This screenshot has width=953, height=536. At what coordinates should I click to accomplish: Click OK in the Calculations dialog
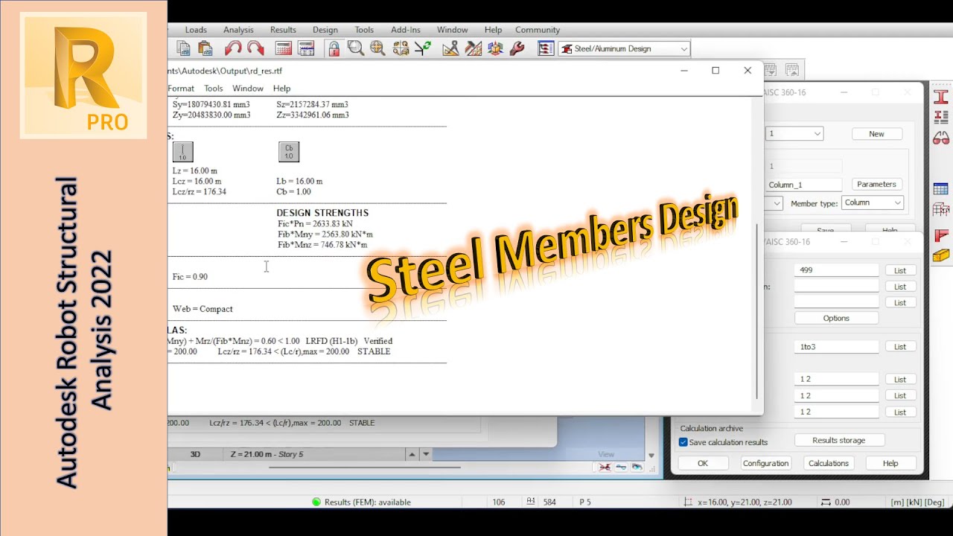[703, 463]
